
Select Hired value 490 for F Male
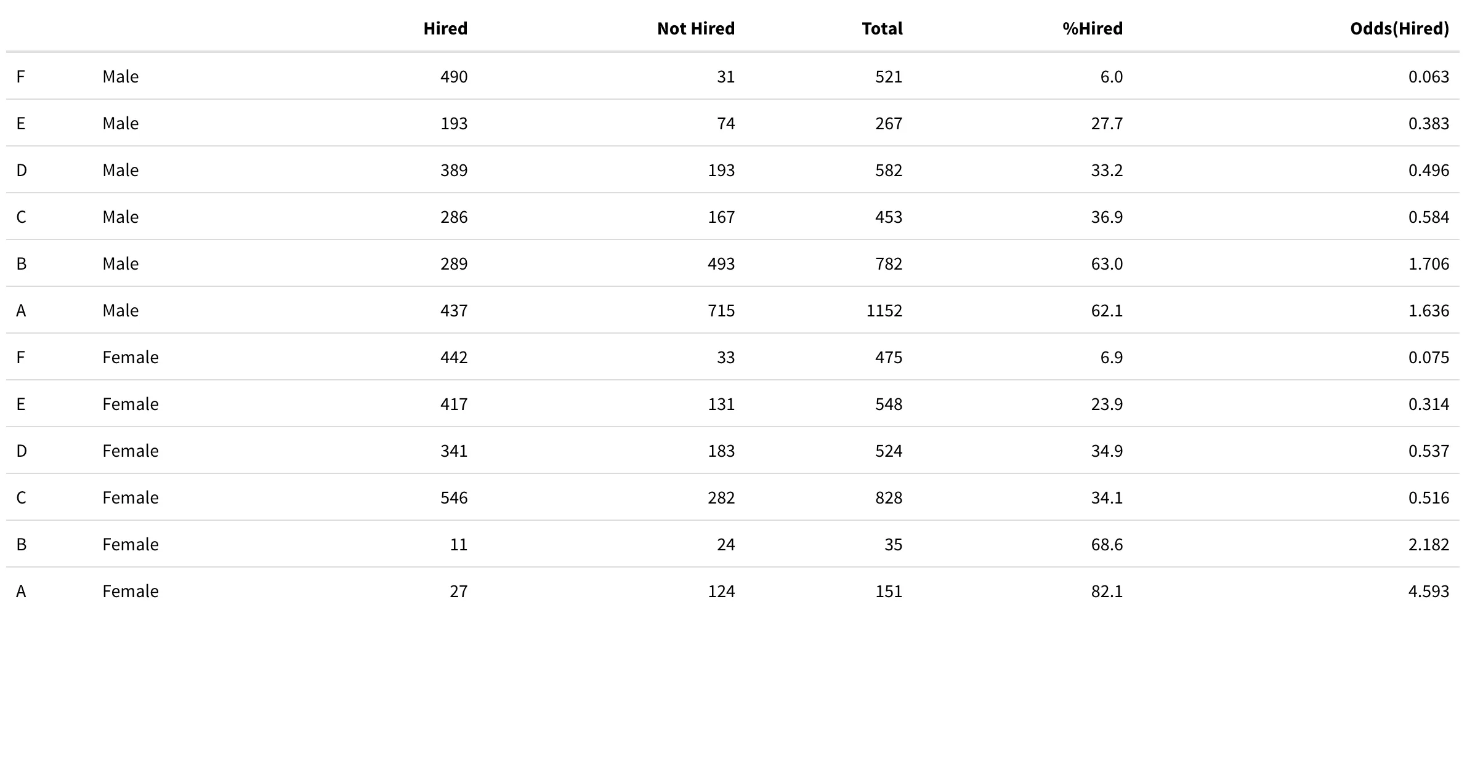coord(454,77)
